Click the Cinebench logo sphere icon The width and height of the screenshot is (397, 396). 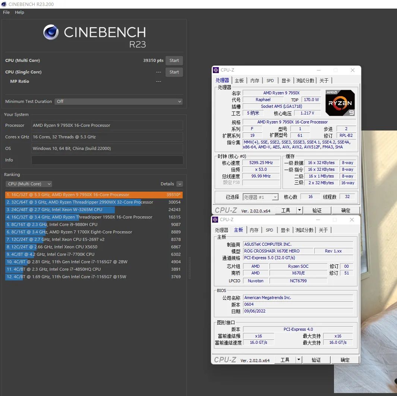(x=51, y=32)
